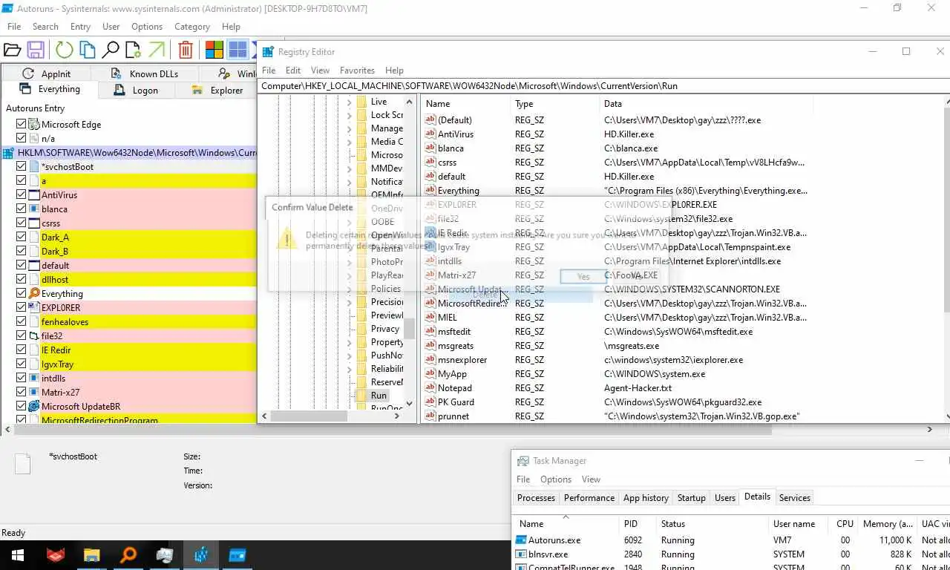
Task: Click the green Refresh icon in Autoruns toolbar
Action: tap(65, 50)
